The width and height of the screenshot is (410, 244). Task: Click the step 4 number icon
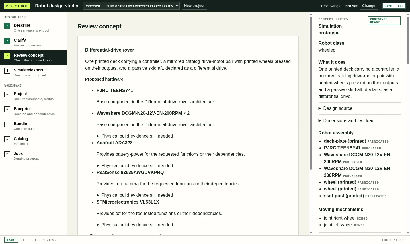point(7,71)
